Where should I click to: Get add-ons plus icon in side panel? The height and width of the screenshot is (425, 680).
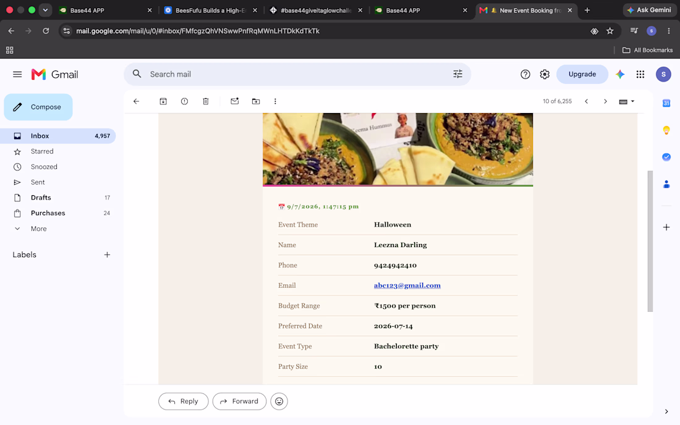(x=666, y=227)
